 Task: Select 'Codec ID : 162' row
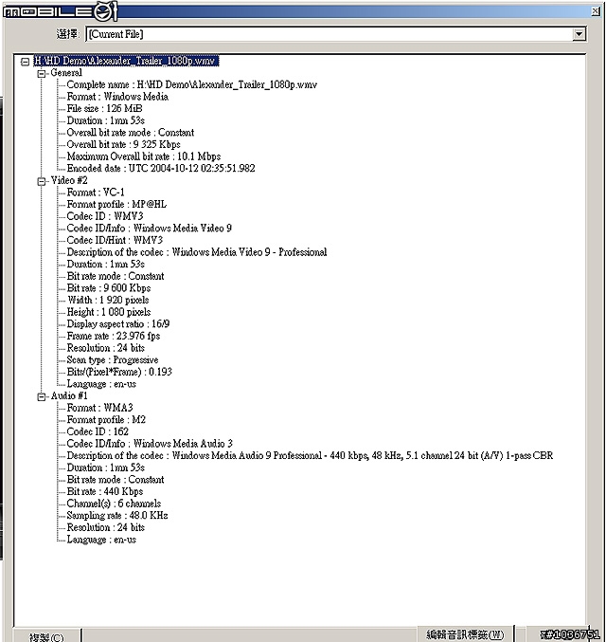[98, 432]
